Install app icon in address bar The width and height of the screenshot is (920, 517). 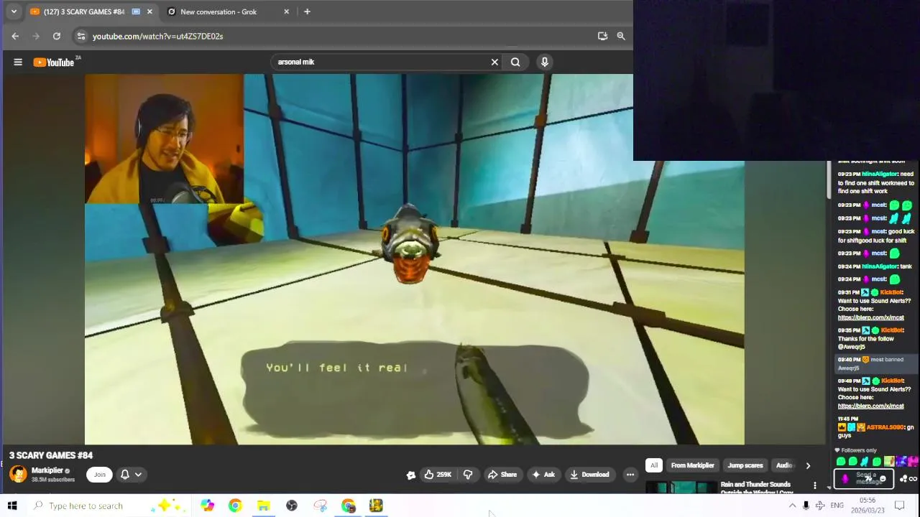pyautogui.click(x=602, y=36)
